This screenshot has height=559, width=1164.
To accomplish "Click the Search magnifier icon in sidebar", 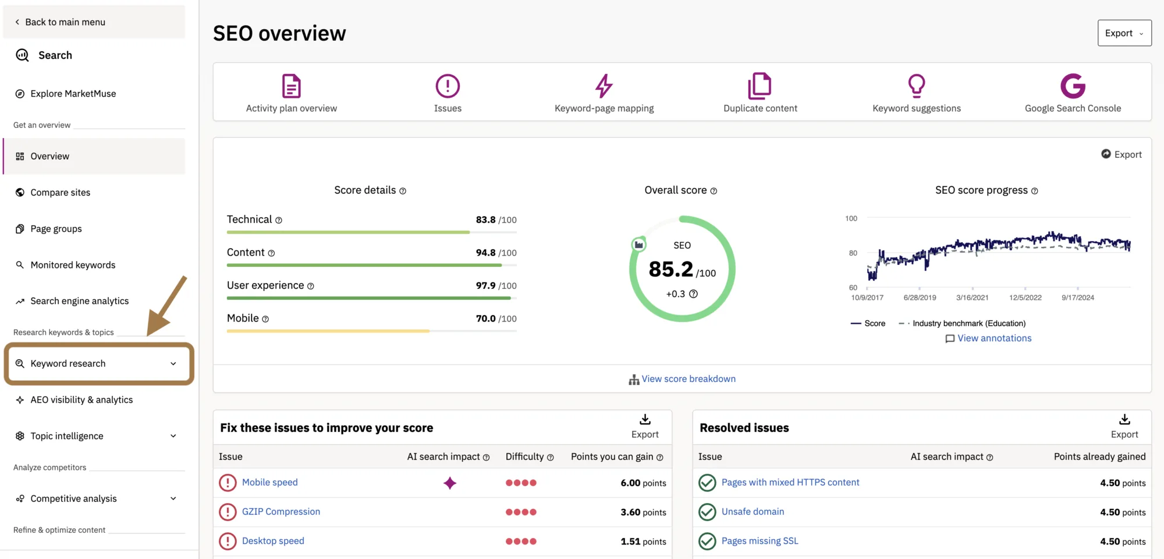I will pos(22,55).
